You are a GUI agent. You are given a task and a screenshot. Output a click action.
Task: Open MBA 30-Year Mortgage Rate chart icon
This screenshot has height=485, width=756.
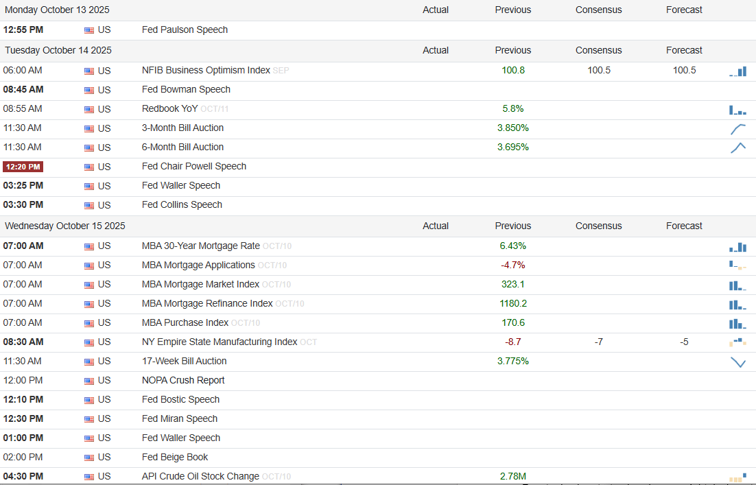(x=737, y=247)
